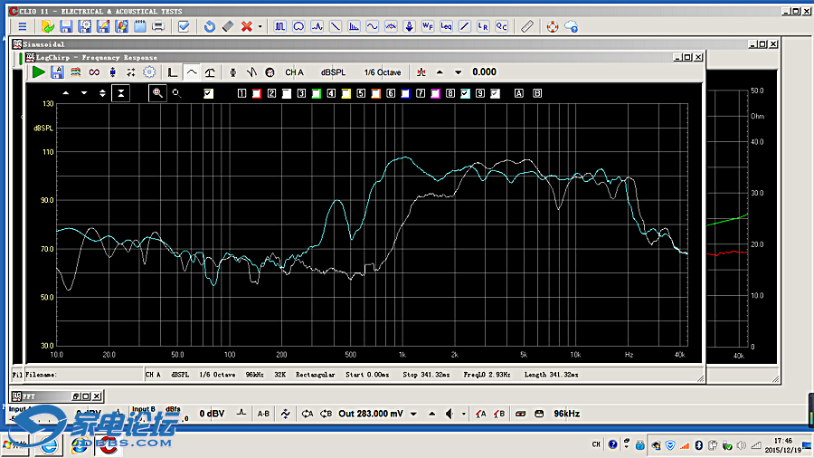Click the 0.000 level offset field
The height and width of the screenshot is (458, 814).
[484, 72]
